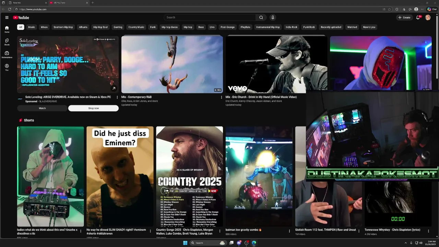
Task: Open Mix - Contemporary R&B title
Action: coord(137,97)
